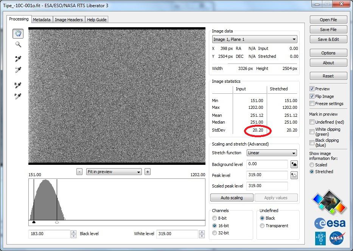The height and width of the screenshot is (251, 353).
Task: Click the Background level input field
Action: coord(267,164)
